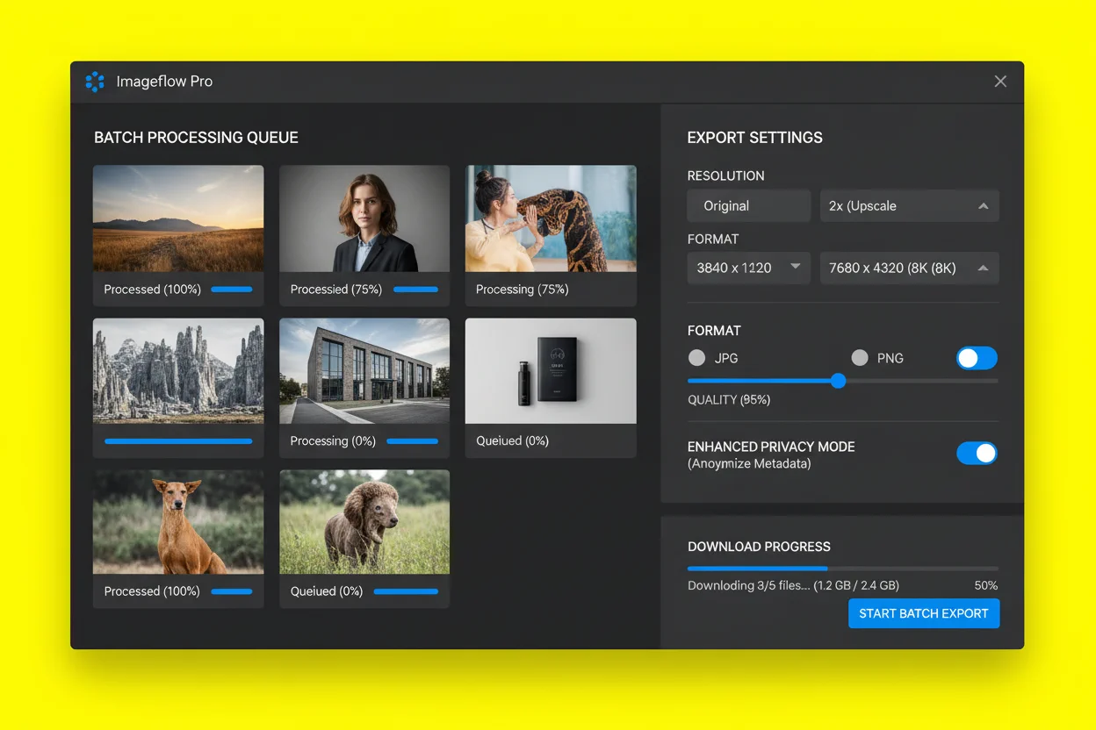Select the JPG format radio button
Screen dimensions: 1096x730
(697, 358)
